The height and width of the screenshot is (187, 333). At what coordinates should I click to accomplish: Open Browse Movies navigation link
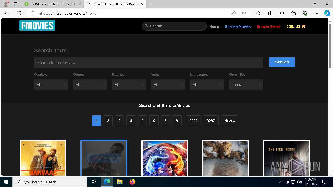coord(238,26)
